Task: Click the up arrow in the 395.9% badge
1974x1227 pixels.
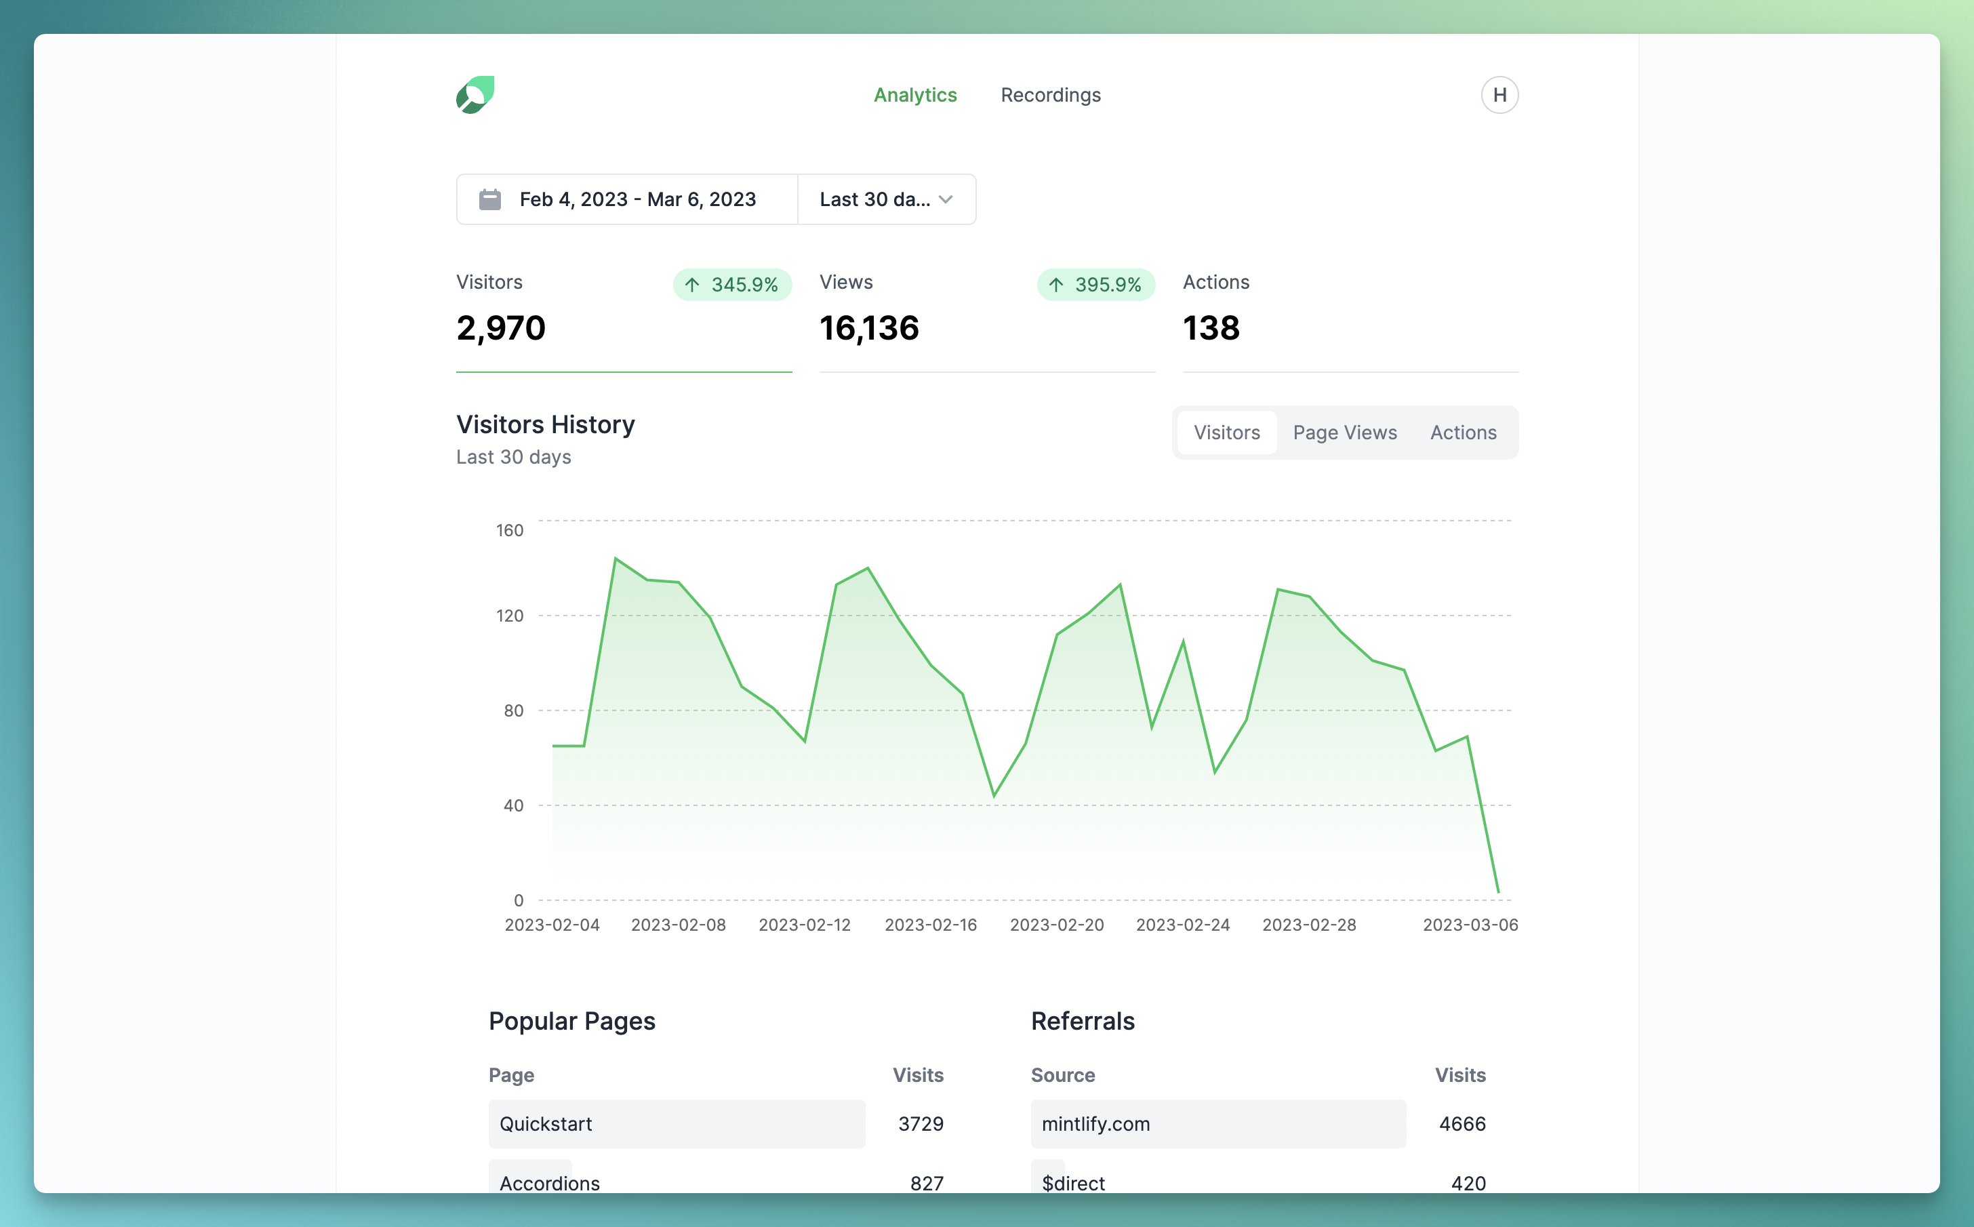Action: 1055,285
